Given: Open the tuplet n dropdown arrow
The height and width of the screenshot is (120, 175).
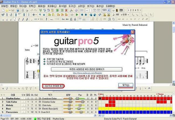Looking at the screenshot, I should (x=38, y=19).
